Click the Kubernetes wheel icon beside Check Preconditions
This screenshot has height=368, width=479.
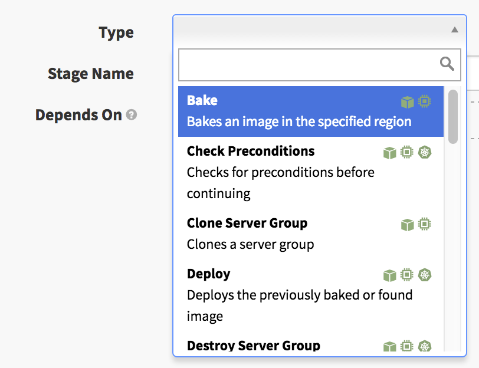[x=425, y=153]
